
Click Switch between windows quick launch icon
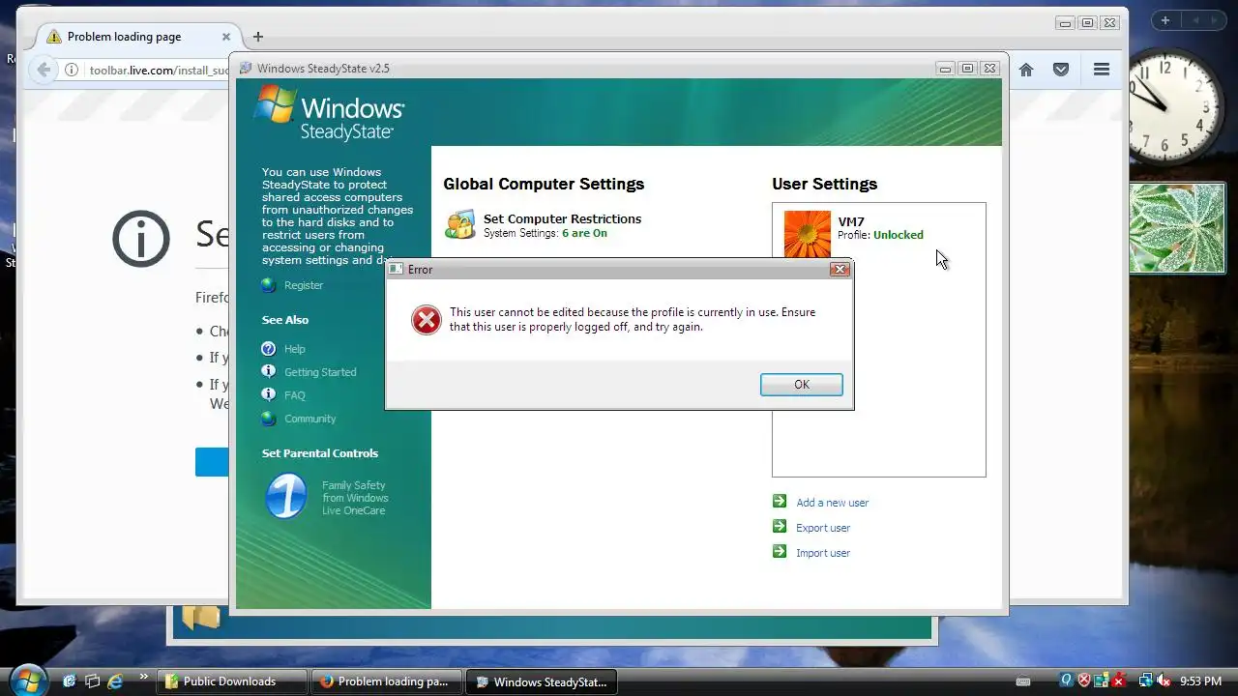(x=92, y=681)
